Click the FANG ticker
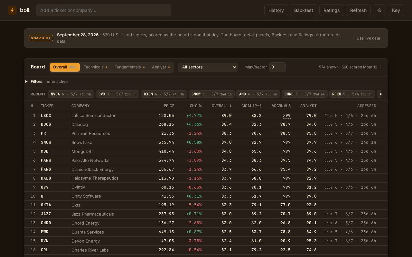Screen dimensions: 412x257 (46, 169)
